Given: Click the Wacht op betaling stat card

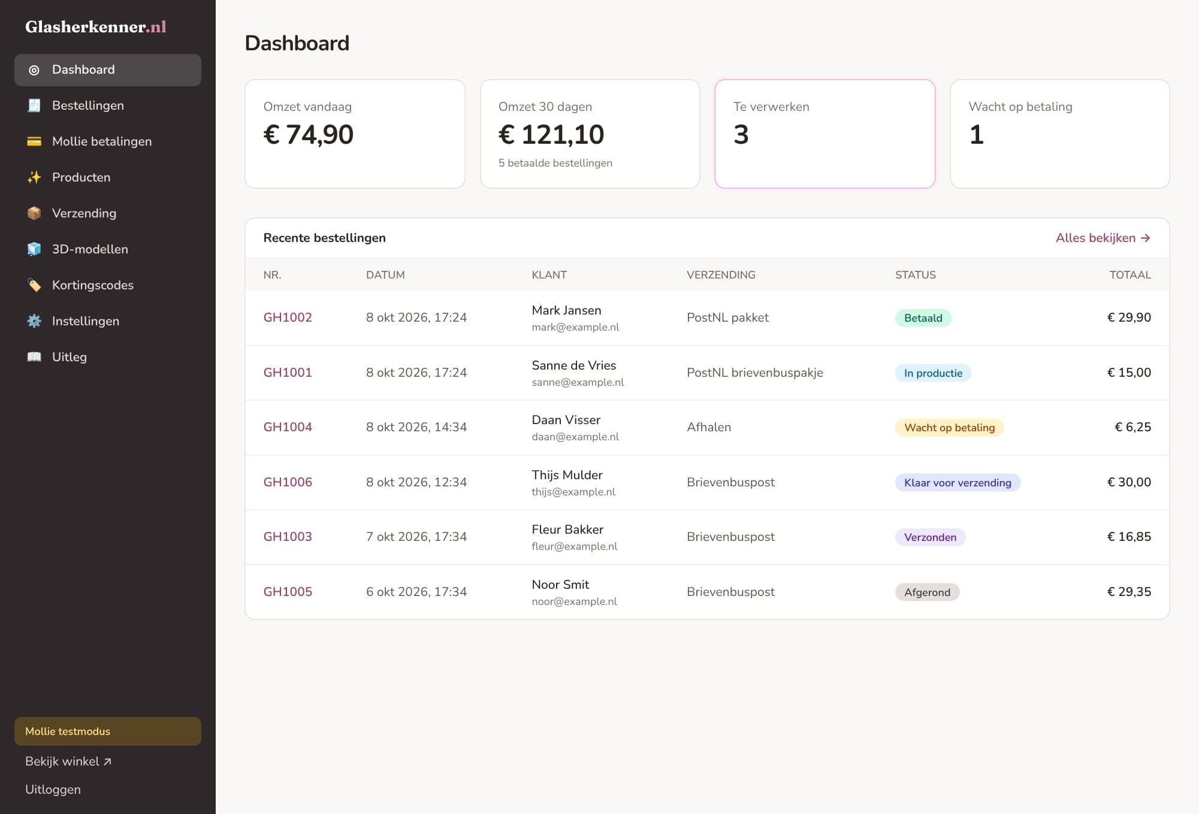Looking at the screenshot, I should (1060, 134).
